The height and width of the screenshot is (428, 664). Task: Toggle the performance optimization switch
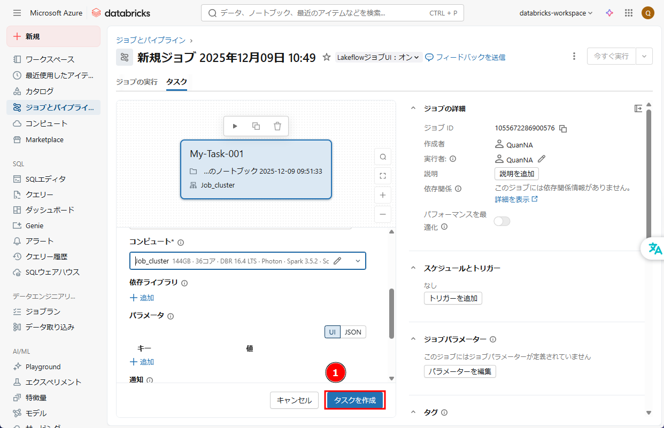click(x=502, y=221)
